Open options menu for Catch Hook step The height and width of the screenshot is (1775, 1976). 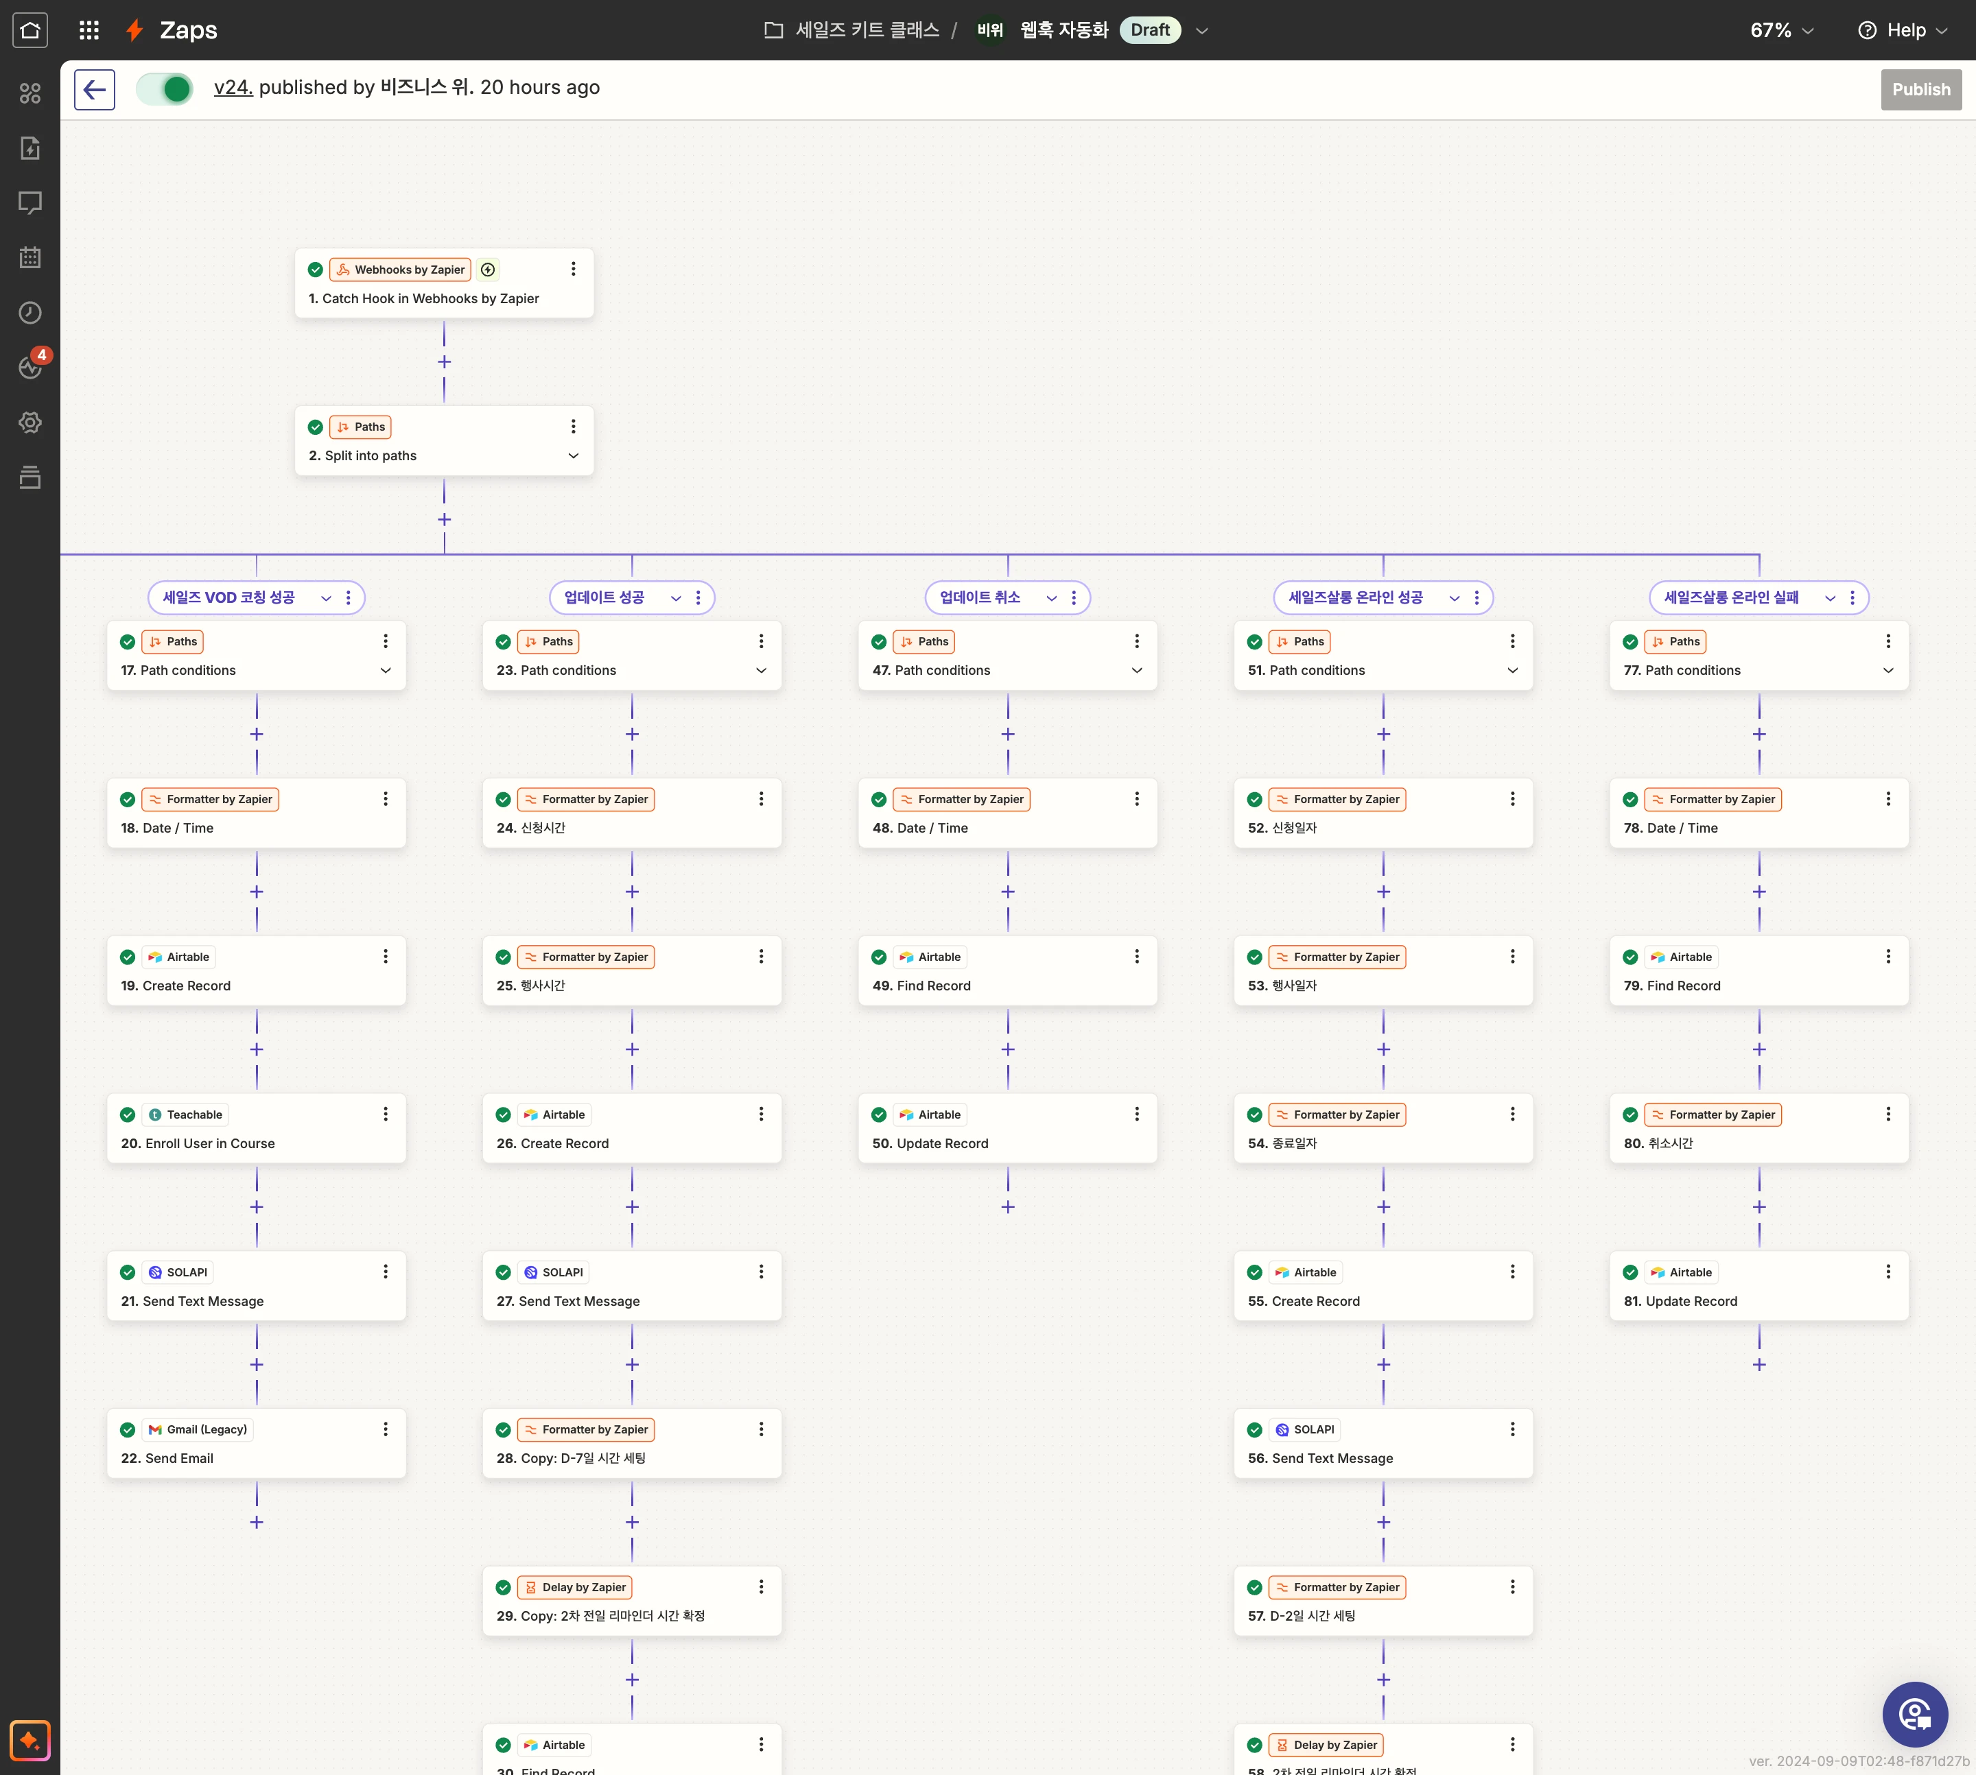coord(573,269)
